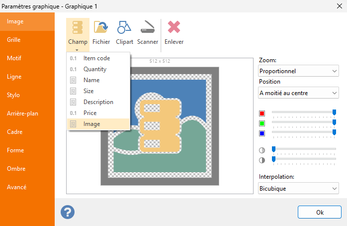Expand the Zoom Proportionnel dropdown
The height and width of the screenshot is (226, 347).
pyautogui.click(x=298, y=71)
